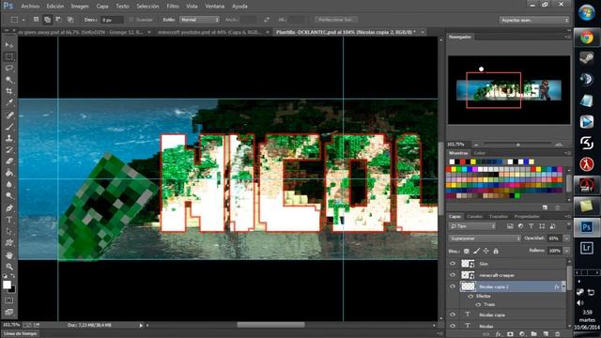Create a new layer icon
Image resolution: width=601 pixels, height=338 pixels.
tap(546, 334)
